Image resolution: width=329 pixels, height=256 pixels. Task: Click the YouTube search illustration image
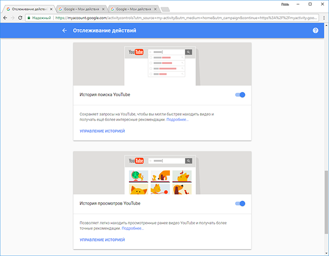[162, 64]
